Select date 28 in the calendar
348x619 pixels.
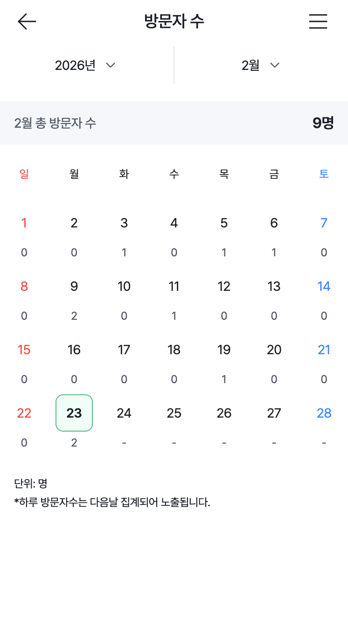[x=324, y=413]
